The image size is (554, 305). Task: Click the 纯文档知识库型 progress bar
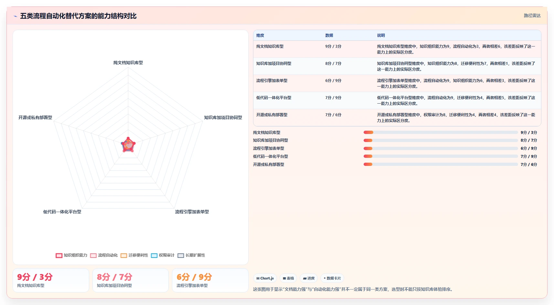441,132
